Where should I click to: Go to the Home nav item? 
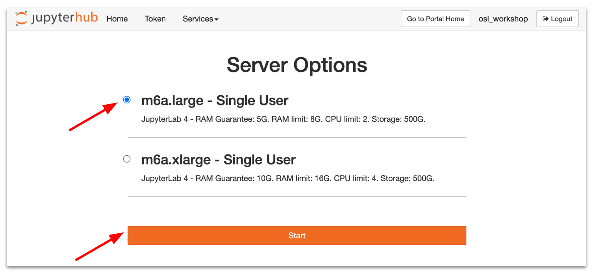click(x=117, y=19)
